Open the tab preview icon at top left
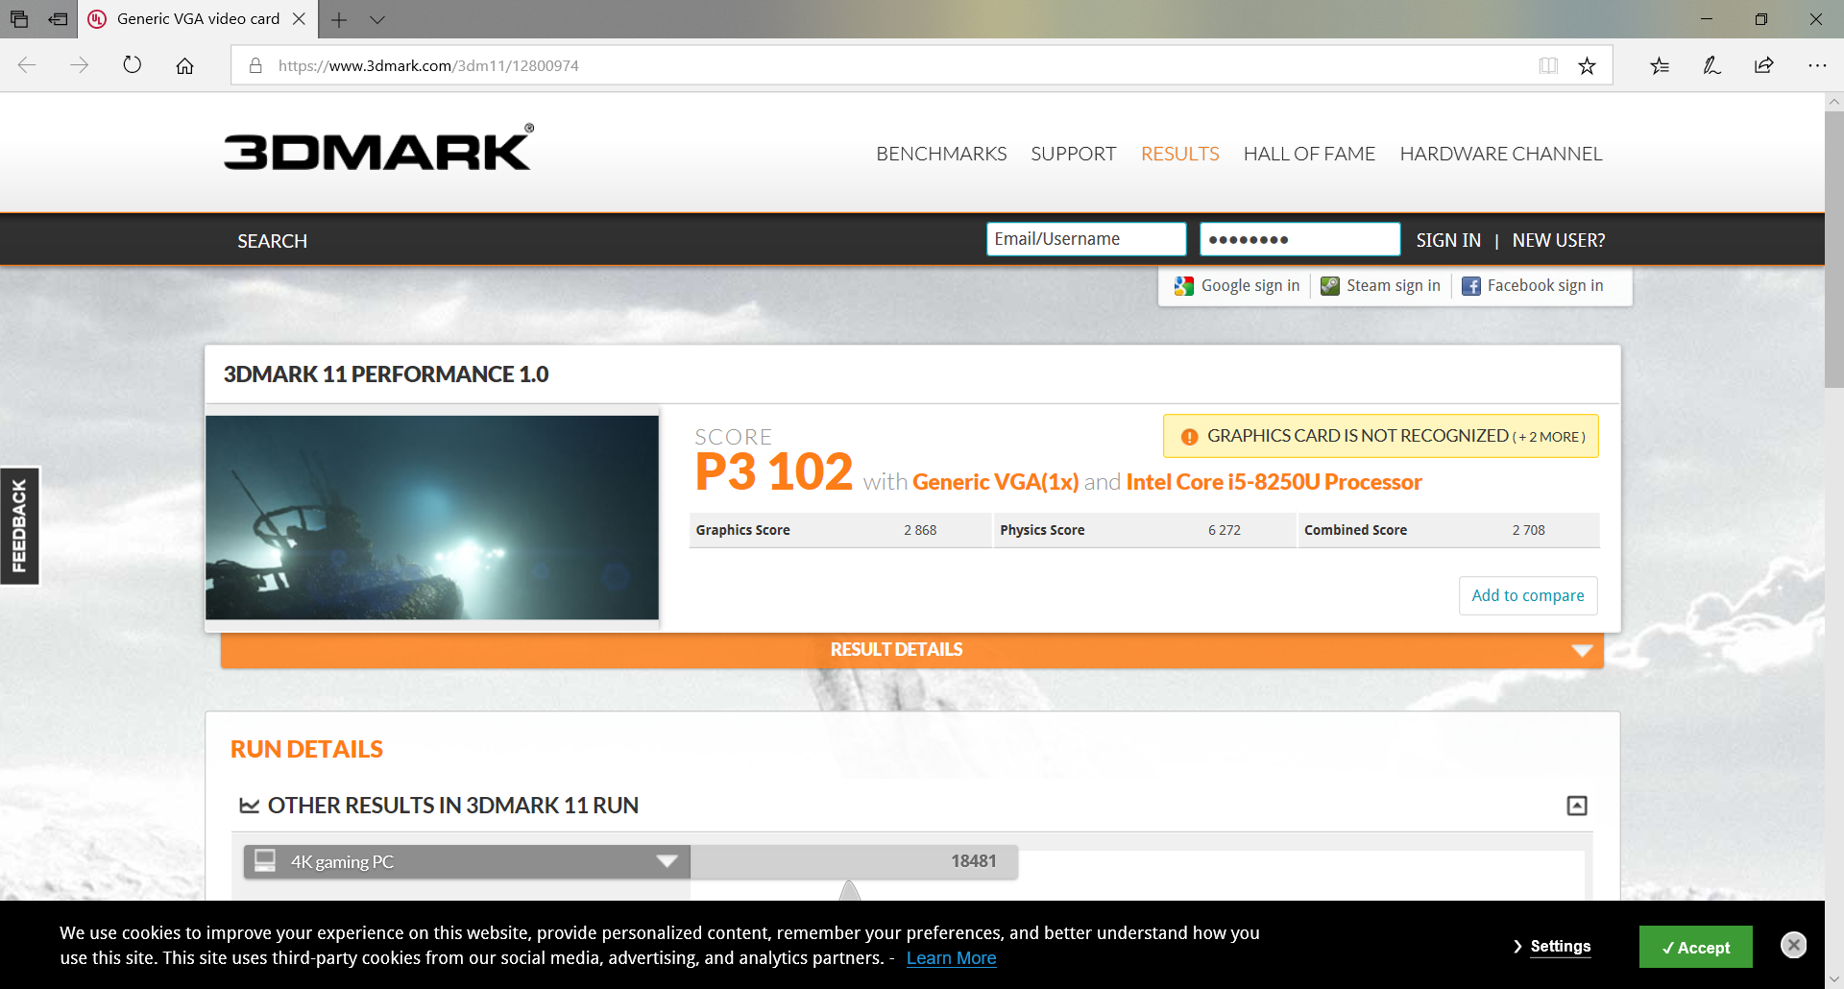The width and height of the screenshot is (1844, 989). (x=19, y=19)
